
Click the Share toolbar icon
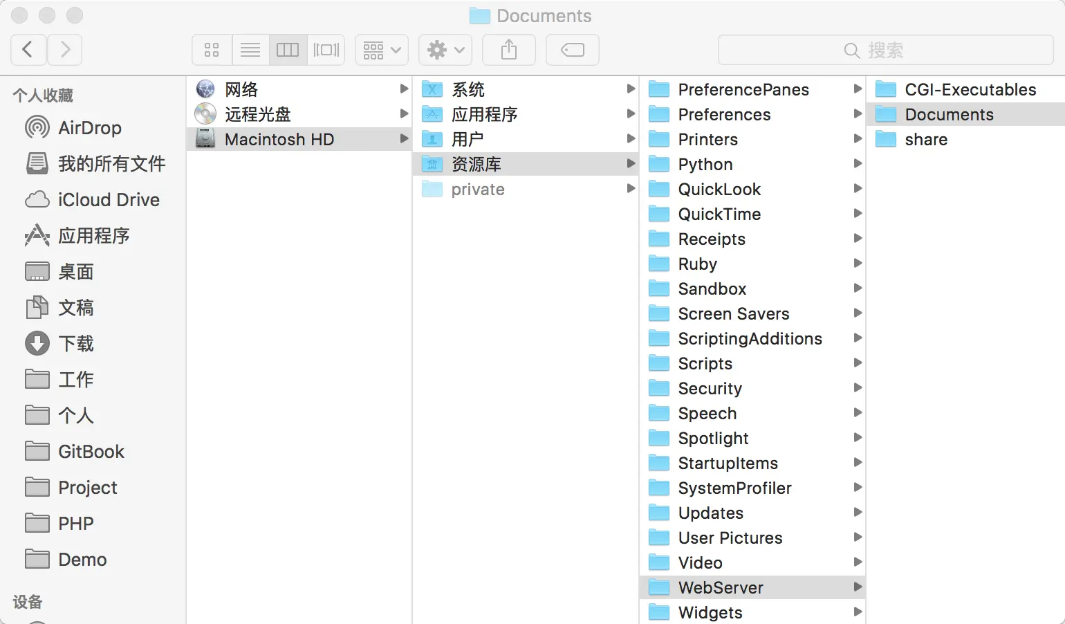[509, 49]
